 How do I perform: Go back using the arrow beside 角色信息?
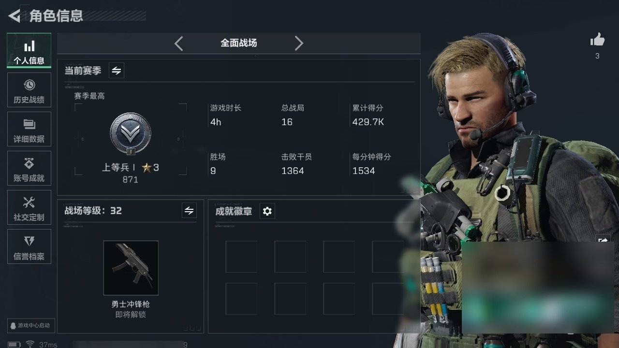(x=14, y=16)
